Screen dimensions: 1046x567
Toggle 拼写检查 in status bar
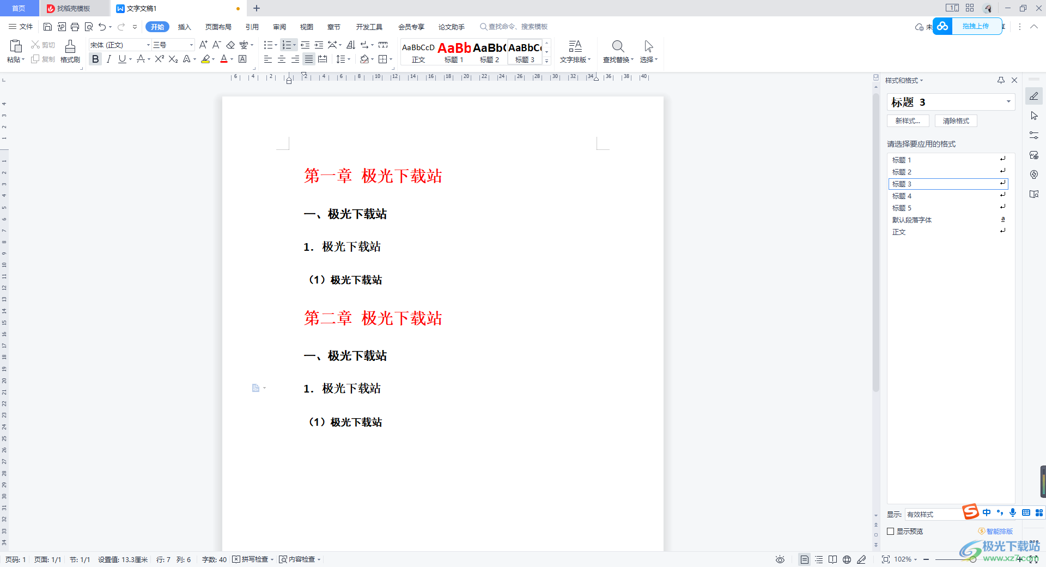(x=252, y=559)
